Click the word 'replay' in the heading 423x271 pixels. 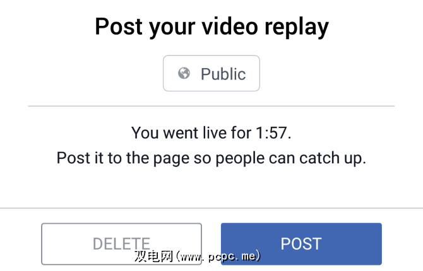pyautogui.click(x=297, y=28)
